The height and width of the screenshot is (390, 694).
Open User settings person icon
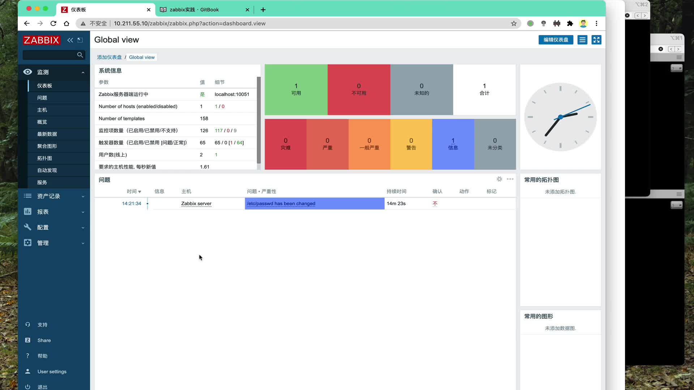click(x=27, y=371)
